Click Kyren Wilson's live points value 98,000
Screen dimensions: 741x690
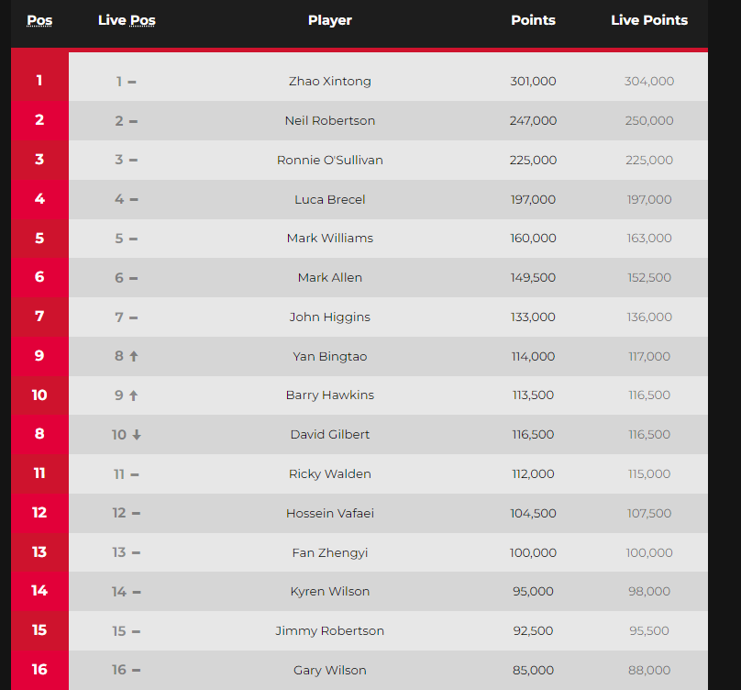649,591
